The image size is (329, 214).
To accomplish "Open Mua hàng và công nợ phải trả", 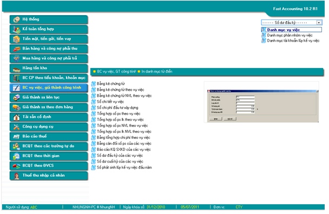I will [49, 58].
